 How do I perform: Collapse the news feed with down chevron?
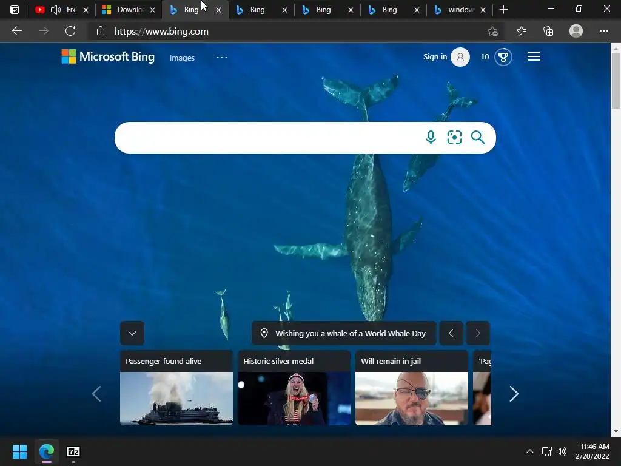132,333
